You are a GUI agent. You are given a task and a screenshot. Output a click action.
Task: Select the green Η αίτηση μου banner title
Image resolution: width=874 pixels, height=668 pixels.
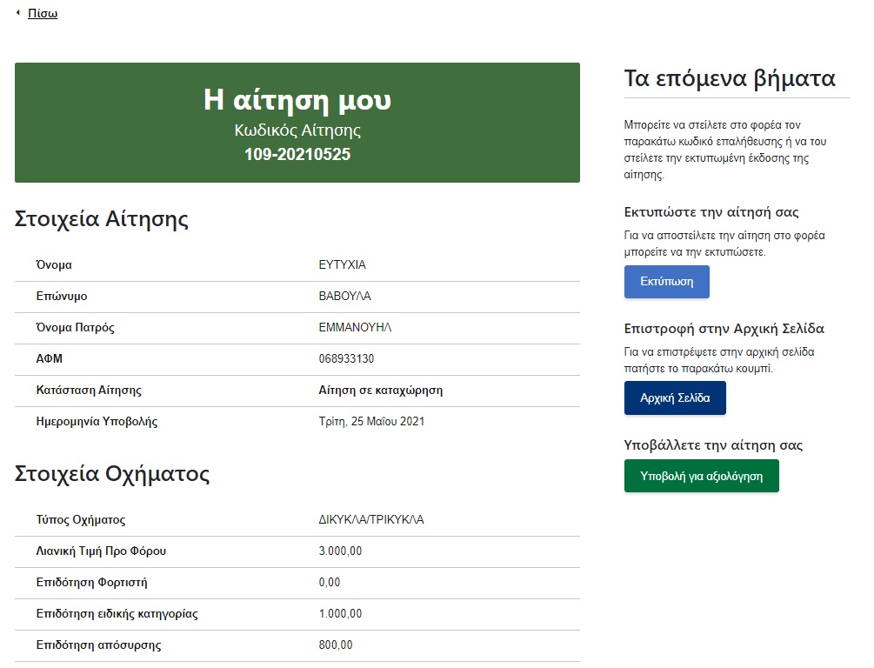tap(297, 100)
